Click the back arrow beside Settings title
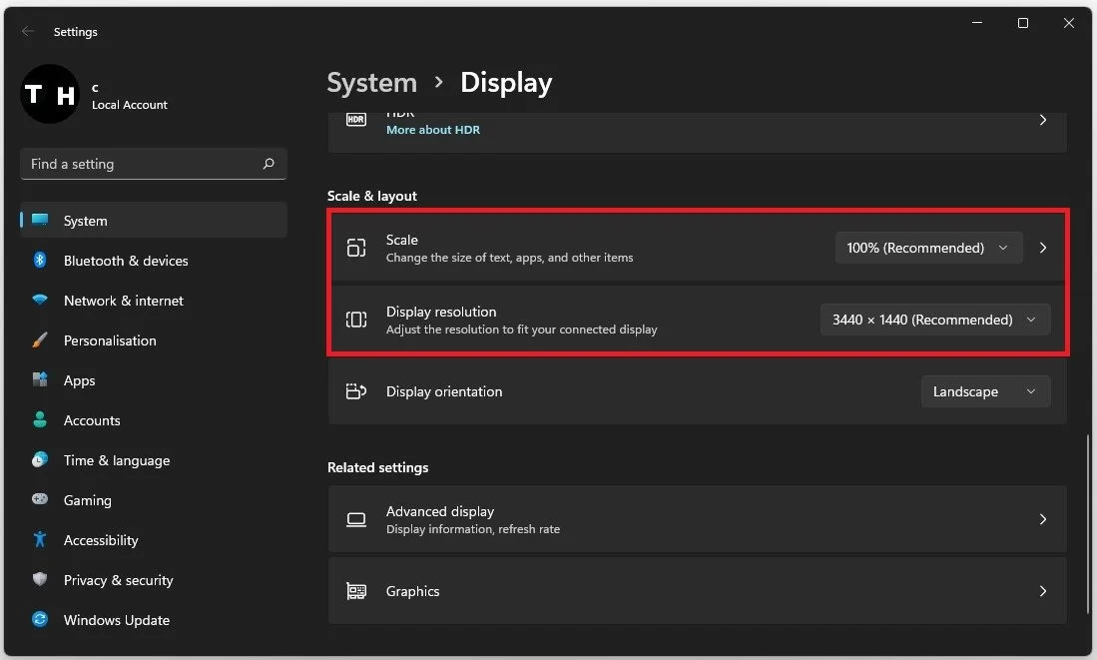 (x=27, y=31)
